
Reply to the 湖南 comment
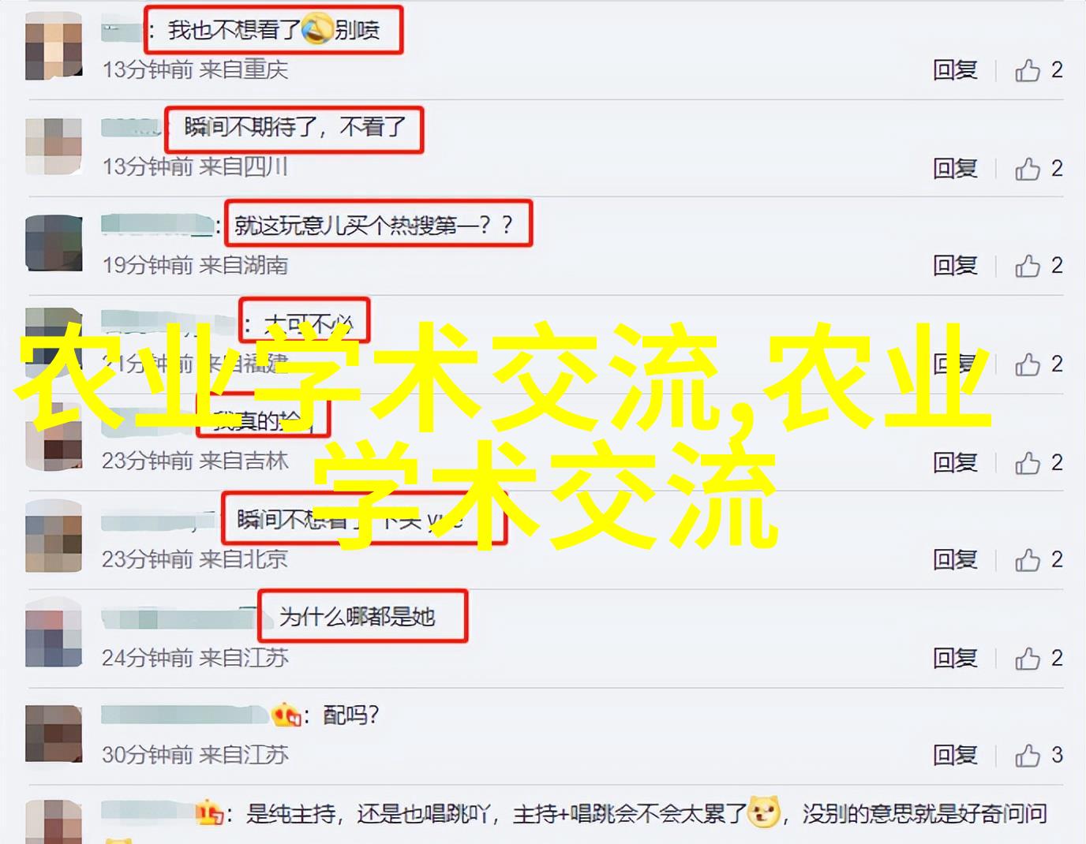pos(955,266)
